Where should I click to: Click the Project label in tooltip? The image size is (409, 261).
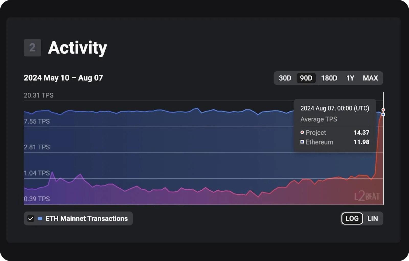(316, 133)
